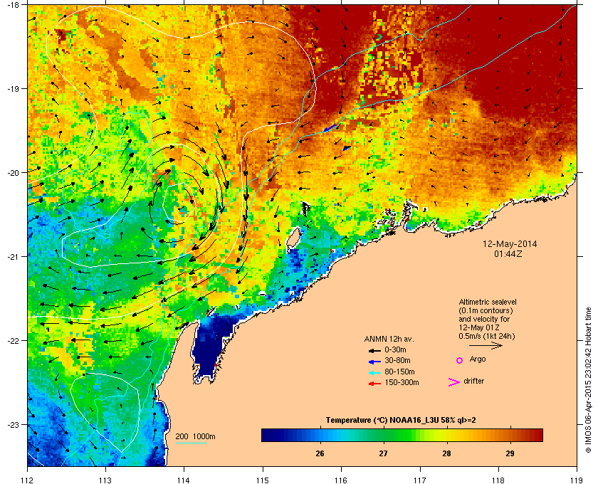Click the latitude axis label '-21'
The height and width of the screenshot is (484, 598).
[x=12, y=256]
